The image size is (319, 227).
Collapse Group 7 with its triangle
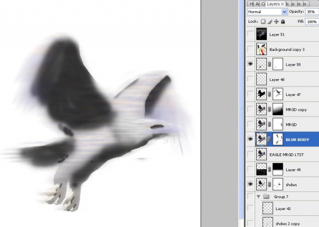coord(258,197)
